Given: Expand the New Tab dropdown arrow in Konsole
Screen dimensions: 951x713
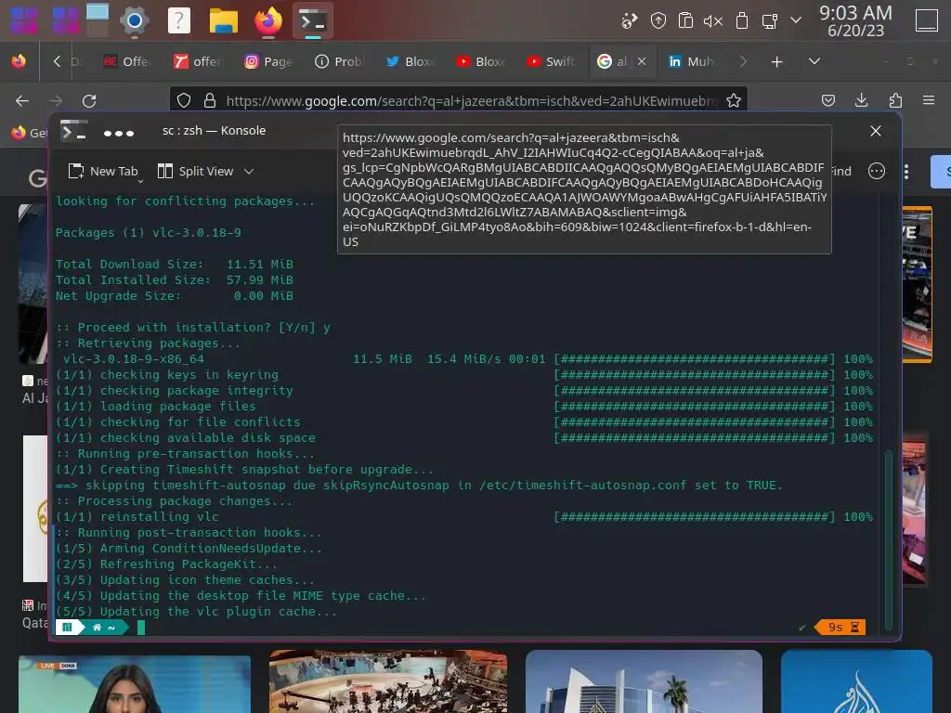Looking at the screenshot, I should pyautogui.click(x=141, y=181).
